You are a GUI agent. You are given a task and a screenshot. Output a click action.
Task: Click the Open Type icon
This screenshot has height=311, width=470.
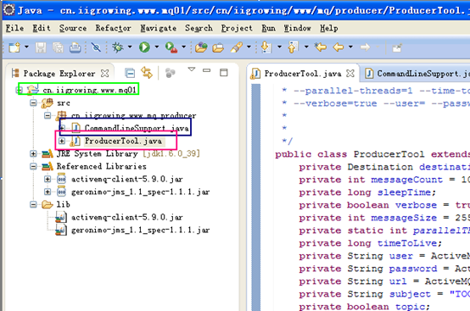[x=218, y=47]
